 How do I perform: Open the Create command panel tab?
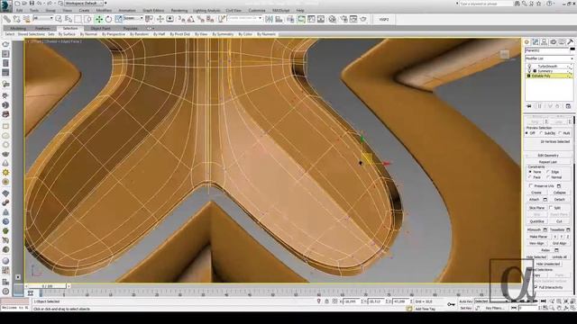pyautogui.click(x=527, y=42)
